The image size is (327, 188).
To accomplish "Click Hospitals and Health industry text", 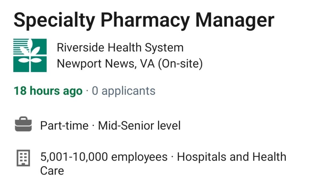I will pyautogui.click(x=232, y=157).
